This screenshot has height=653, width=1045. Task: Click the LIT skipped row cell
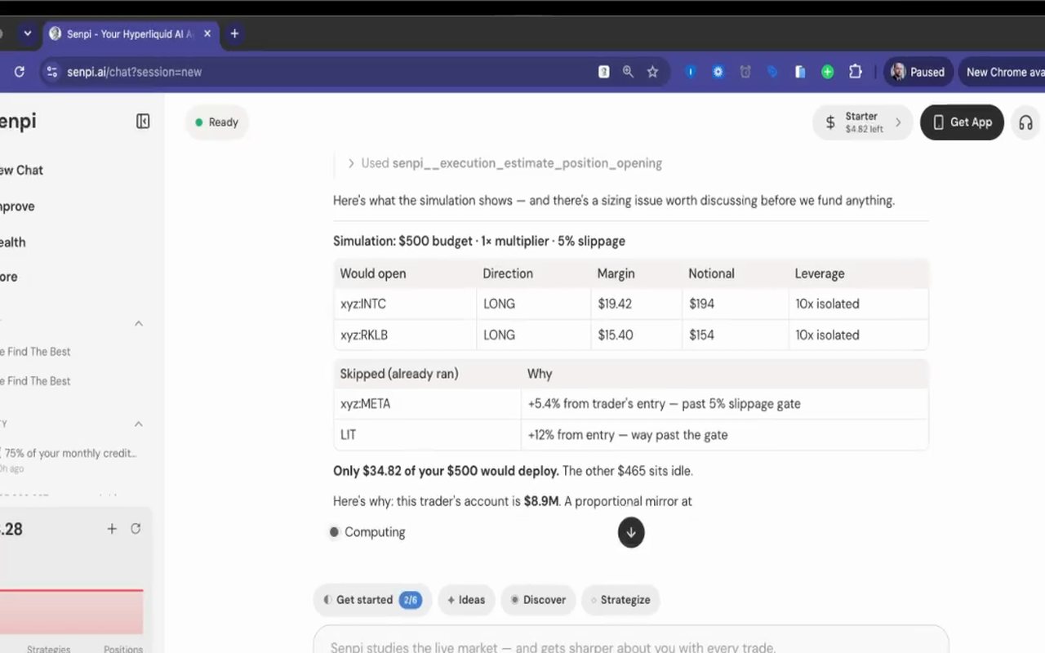point(427,434)
